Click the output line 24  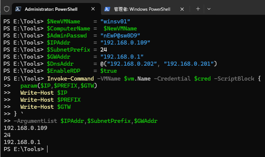[x=7, y=135]
